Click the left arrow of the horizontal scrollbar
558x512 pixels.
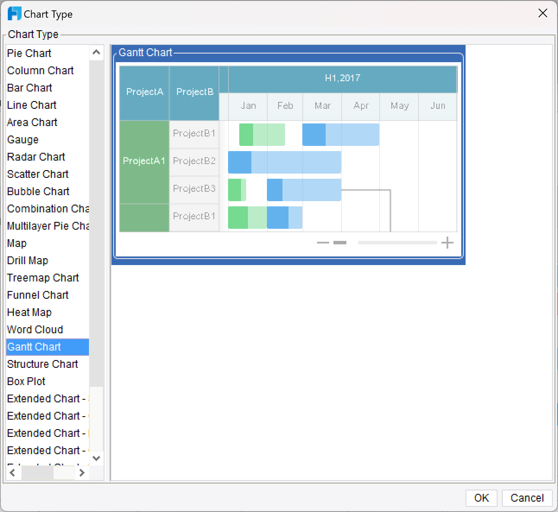[x=13, y=473]
